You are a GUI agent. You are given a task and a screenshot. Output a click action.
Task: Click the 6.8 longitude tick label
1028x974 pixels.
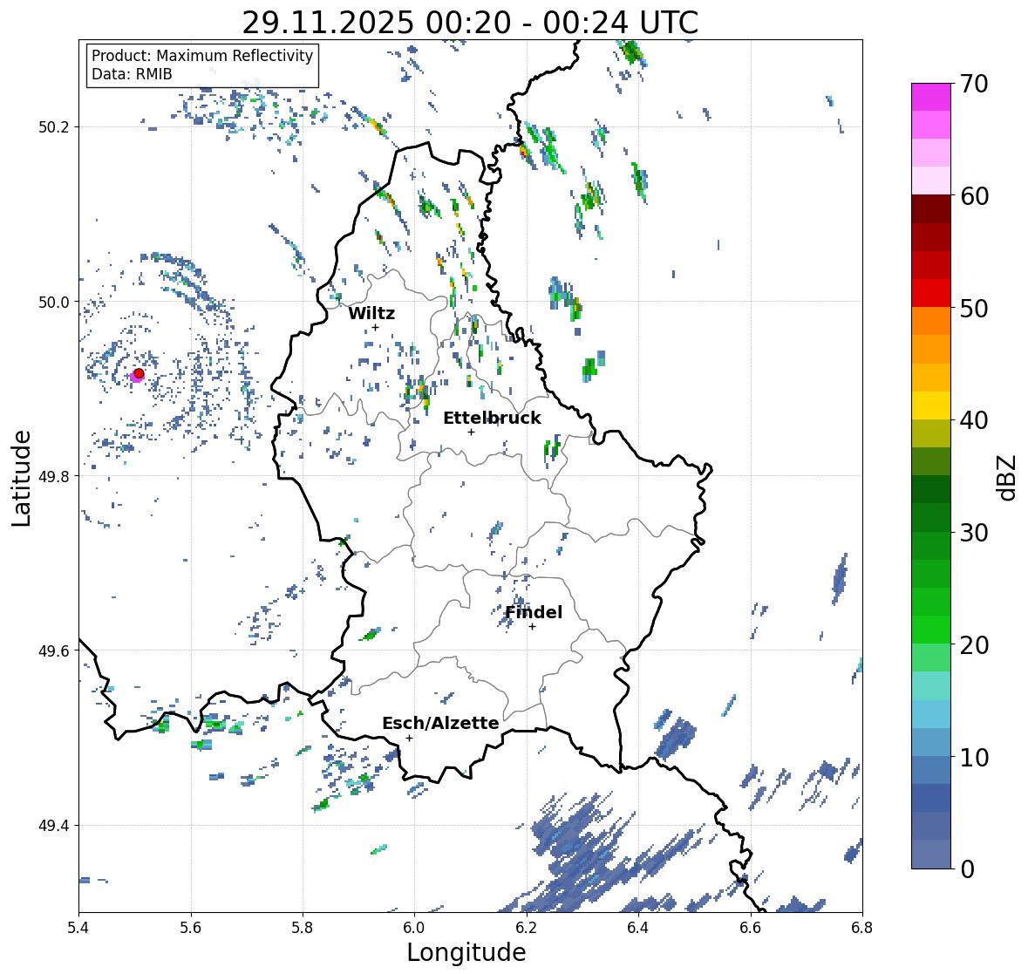pyautogui.click(x=862, y=928)
